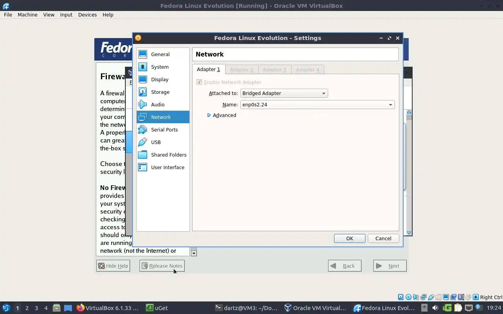Click the network adapters status icon
This screenshot has width=503, height=314.
coord(423,297)
